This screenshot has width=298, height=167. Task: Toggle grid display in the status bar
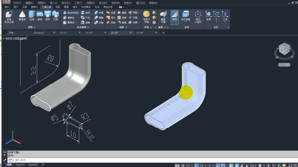click(x=183, y=165)
